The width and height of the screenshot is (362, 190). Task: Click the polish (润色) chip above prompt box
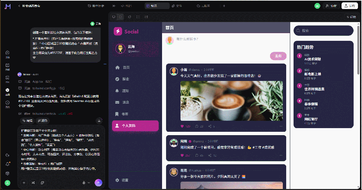(43, 121)
